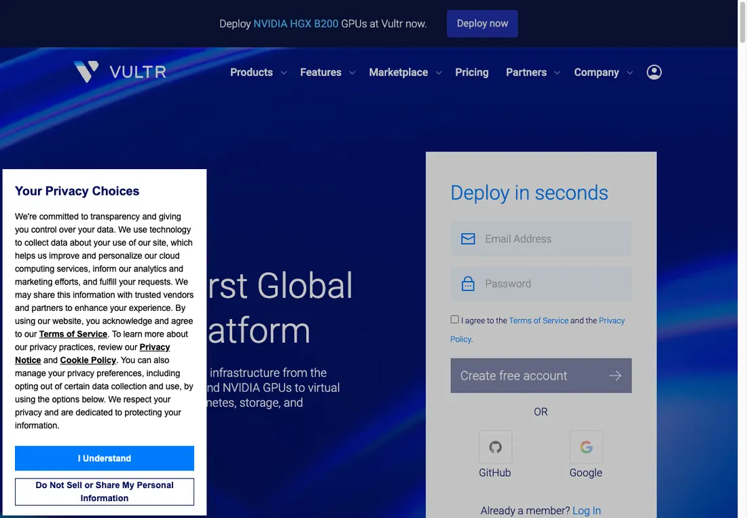Open the Log In link
Screen dimensions: 747x518
click(587, 511)
